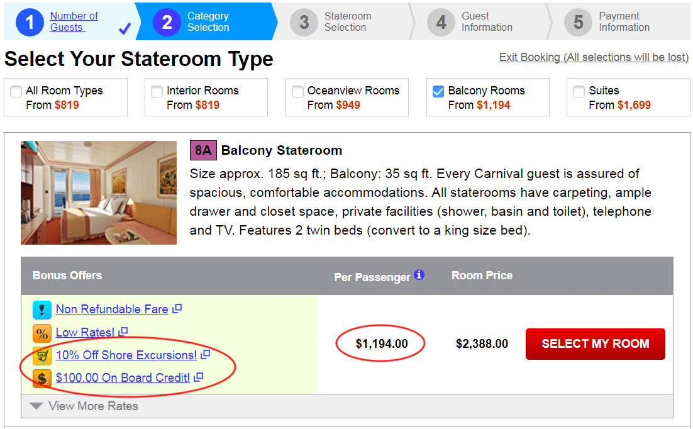Click the On Board Credit dollar icon
693x429 pixels.
pyautogui.click(x=42, y=378)
